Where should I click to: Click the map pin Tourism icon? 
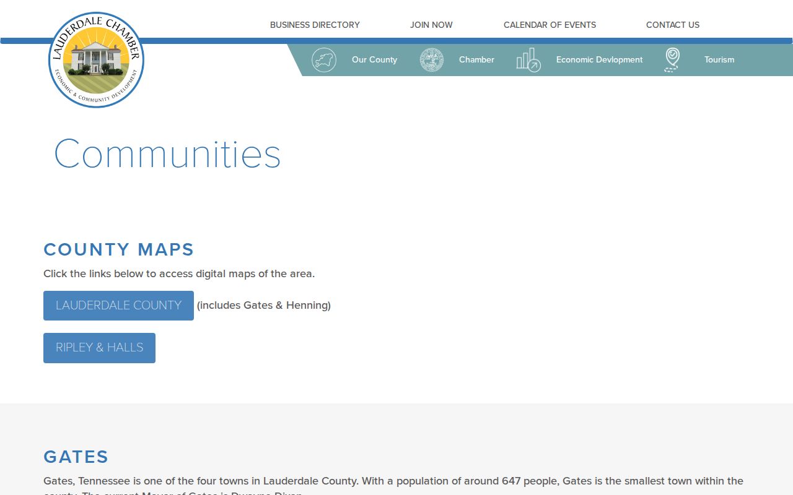click(x=672, y=60)
